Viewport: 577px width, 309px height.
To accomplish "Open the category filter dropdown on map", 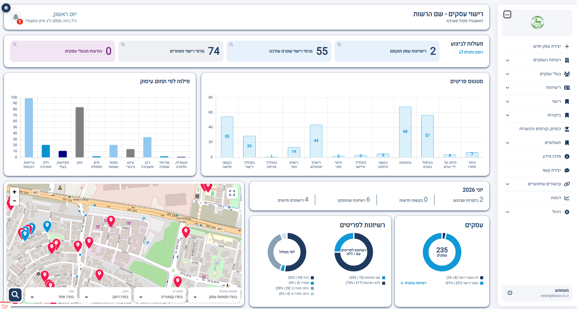I will (161, 295).
